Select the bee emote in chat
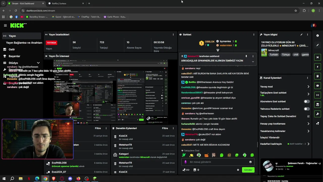 (191, 155)
